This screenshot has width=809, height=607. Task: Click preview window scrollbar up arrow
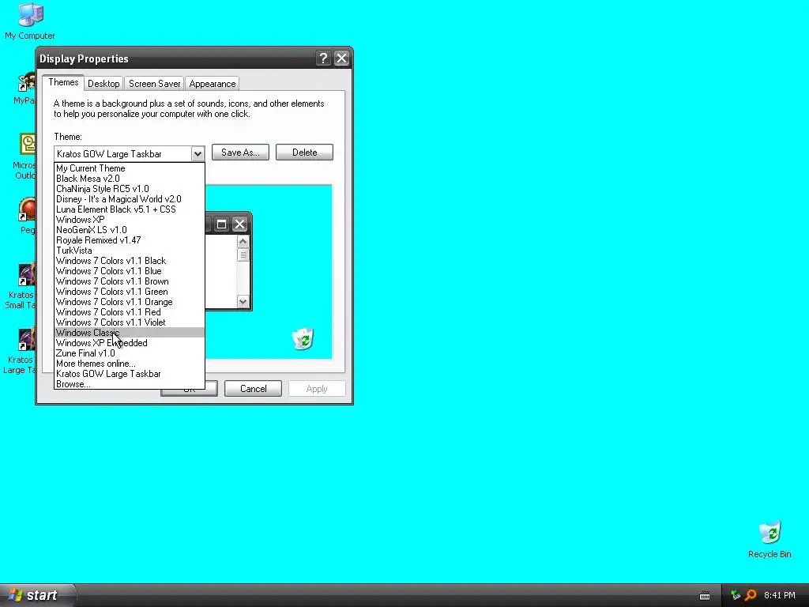point(243,242)
